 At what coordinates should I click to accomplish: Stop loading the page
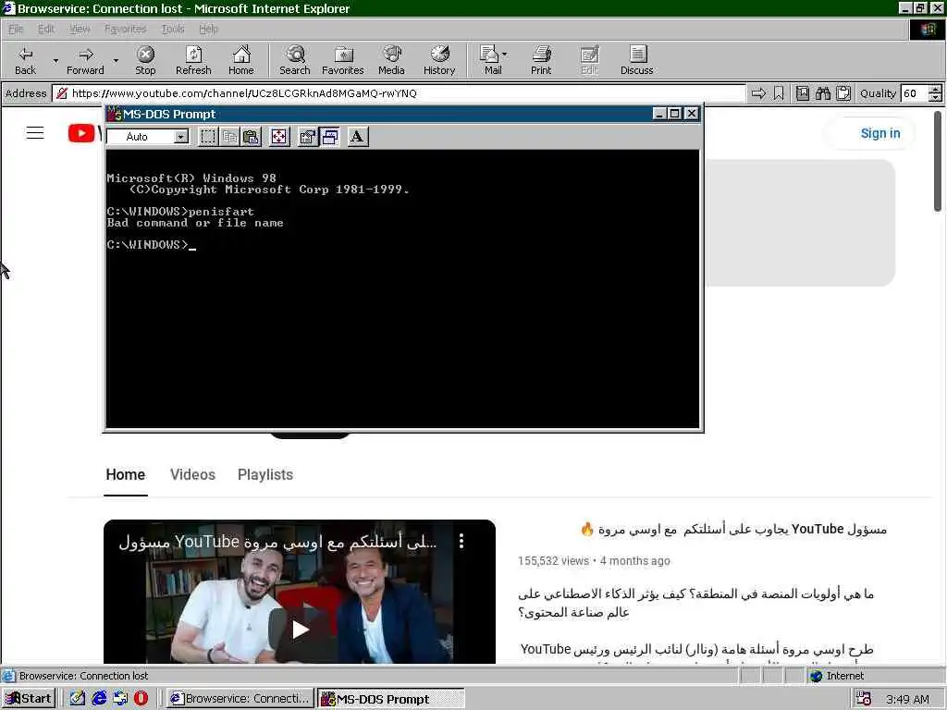(x=145, y=60)
